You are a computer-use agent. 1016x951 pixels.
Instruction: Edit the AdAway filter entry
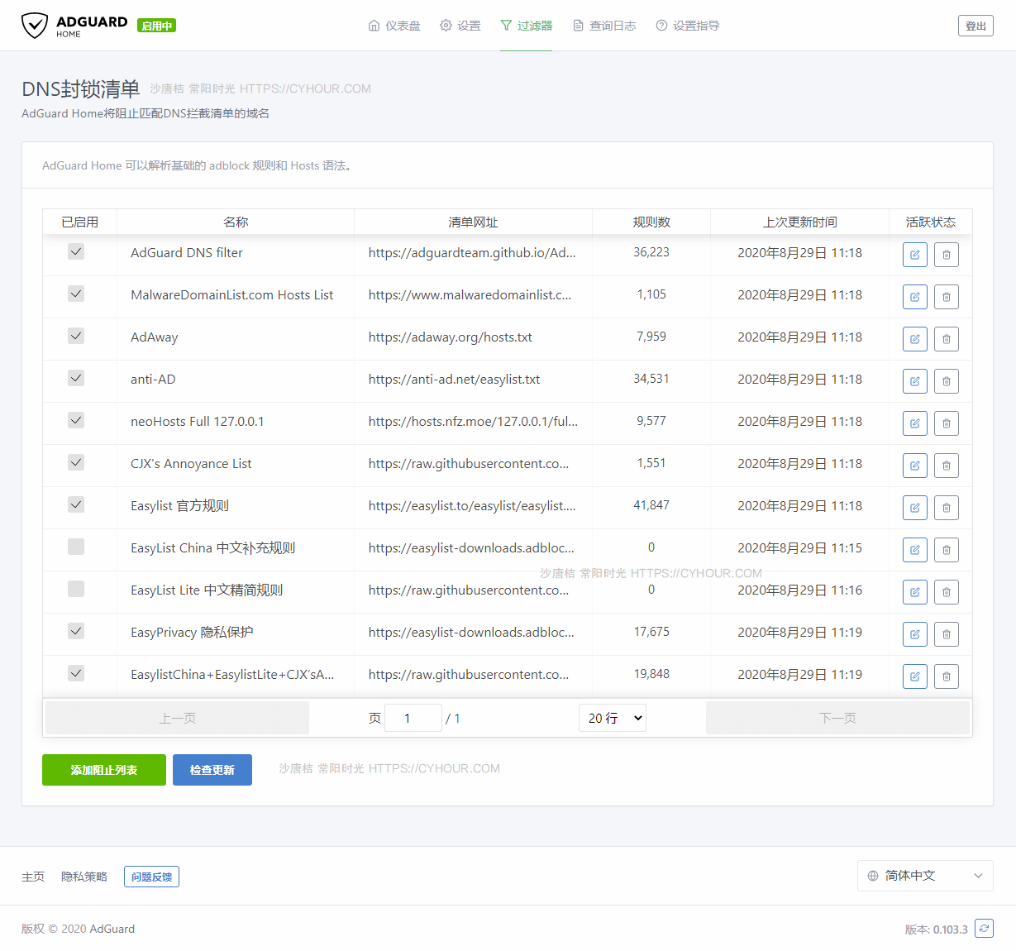[x=915, y=339]
